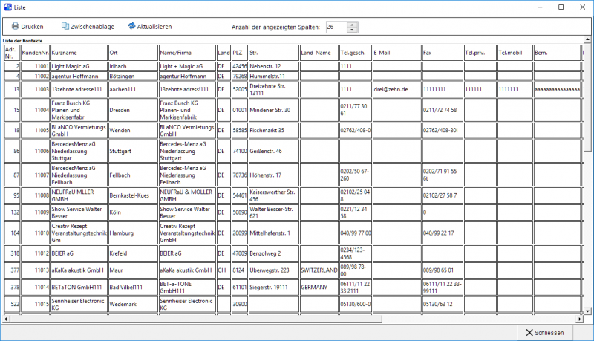Click inside the Anzahl der angezeigten Spalten field
Viewport: 594px width, 341px height.
pos(336,27)
